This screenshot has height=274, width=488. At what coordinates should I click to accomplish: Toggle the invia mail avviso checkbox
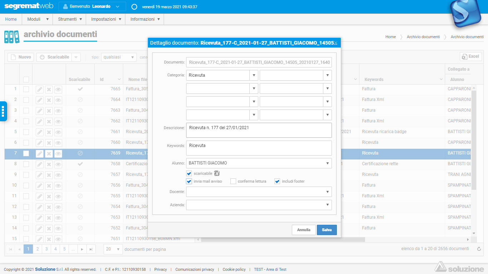189,181
